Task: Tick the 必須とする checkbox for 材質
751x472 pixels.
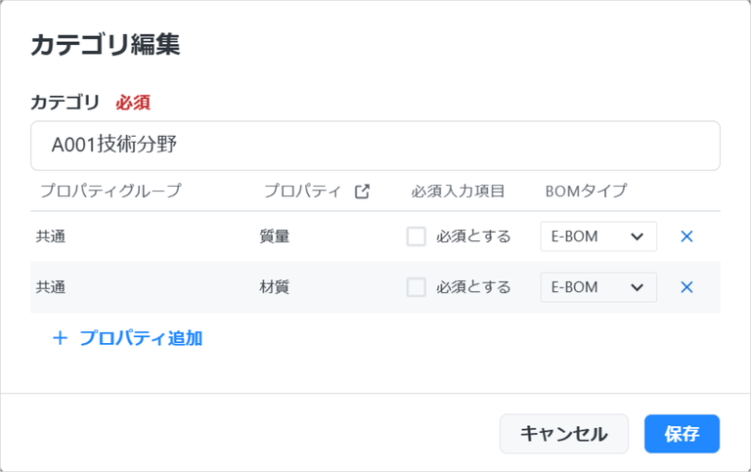Action: (417, 287)
